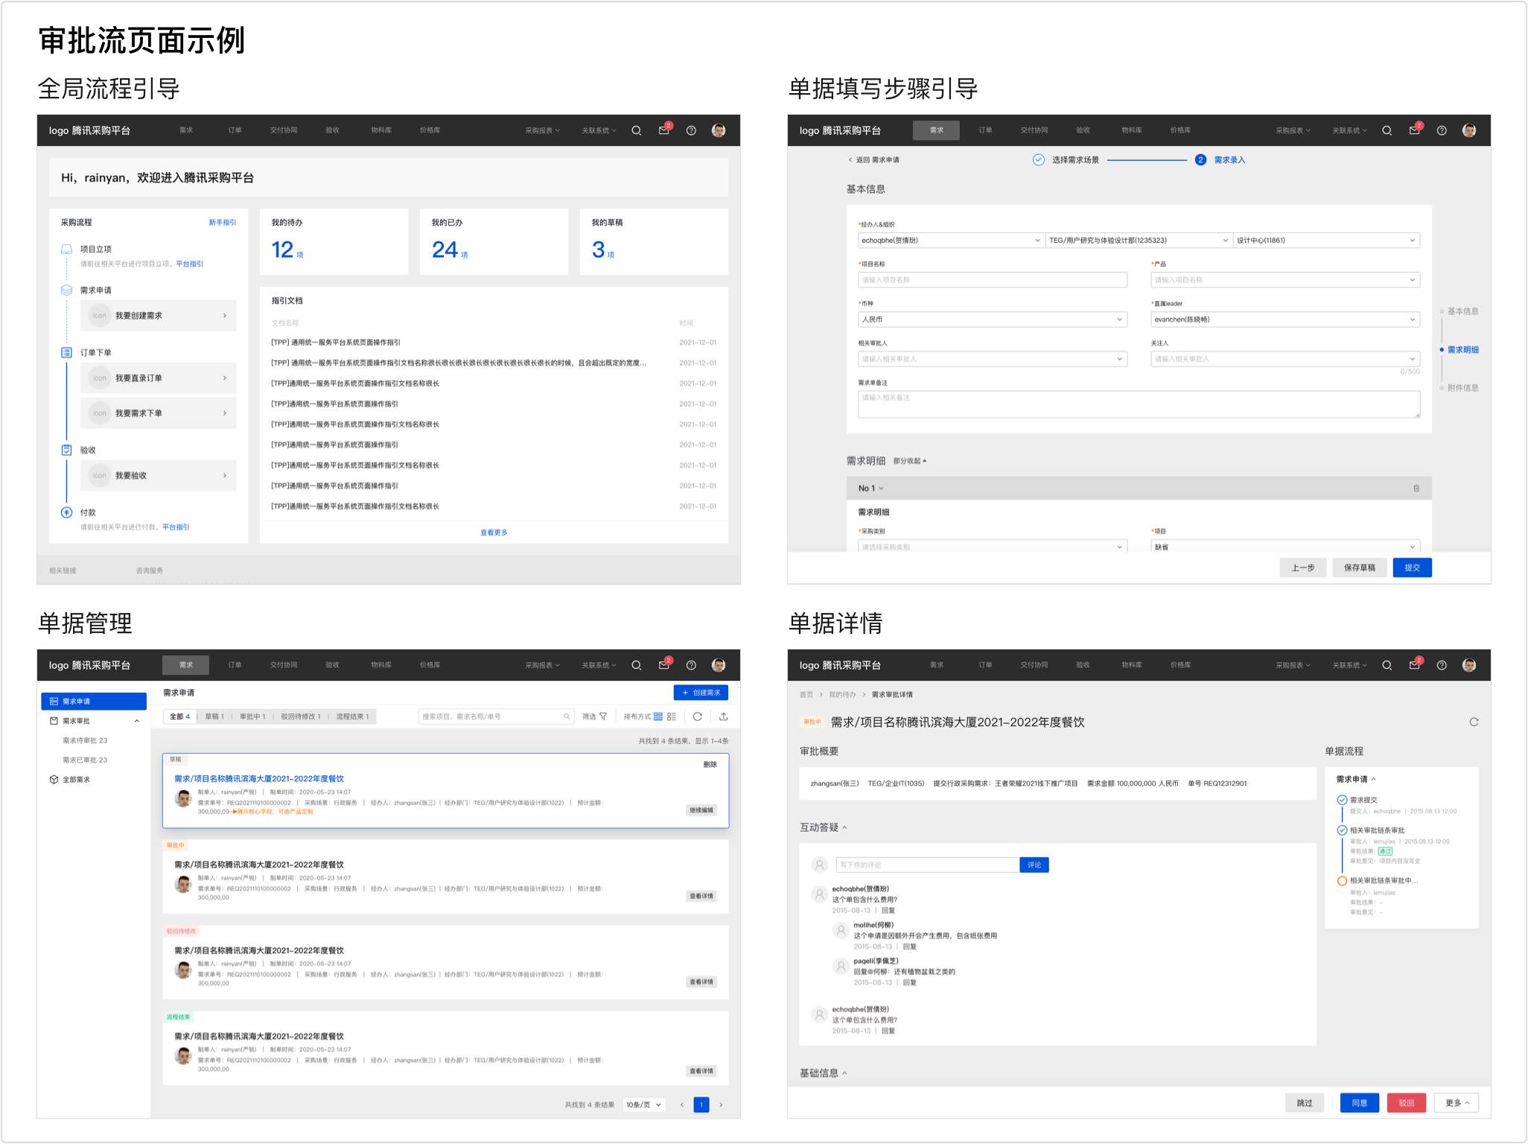Click 付款 step icon in 采购流程
1528x1144 pixels.
(66, 512)
